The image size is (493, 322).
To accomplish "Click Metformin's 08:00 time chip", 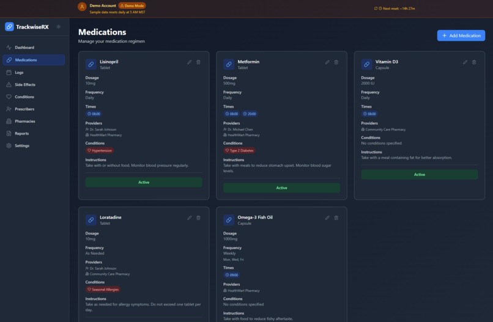I will tap(232, 114).
